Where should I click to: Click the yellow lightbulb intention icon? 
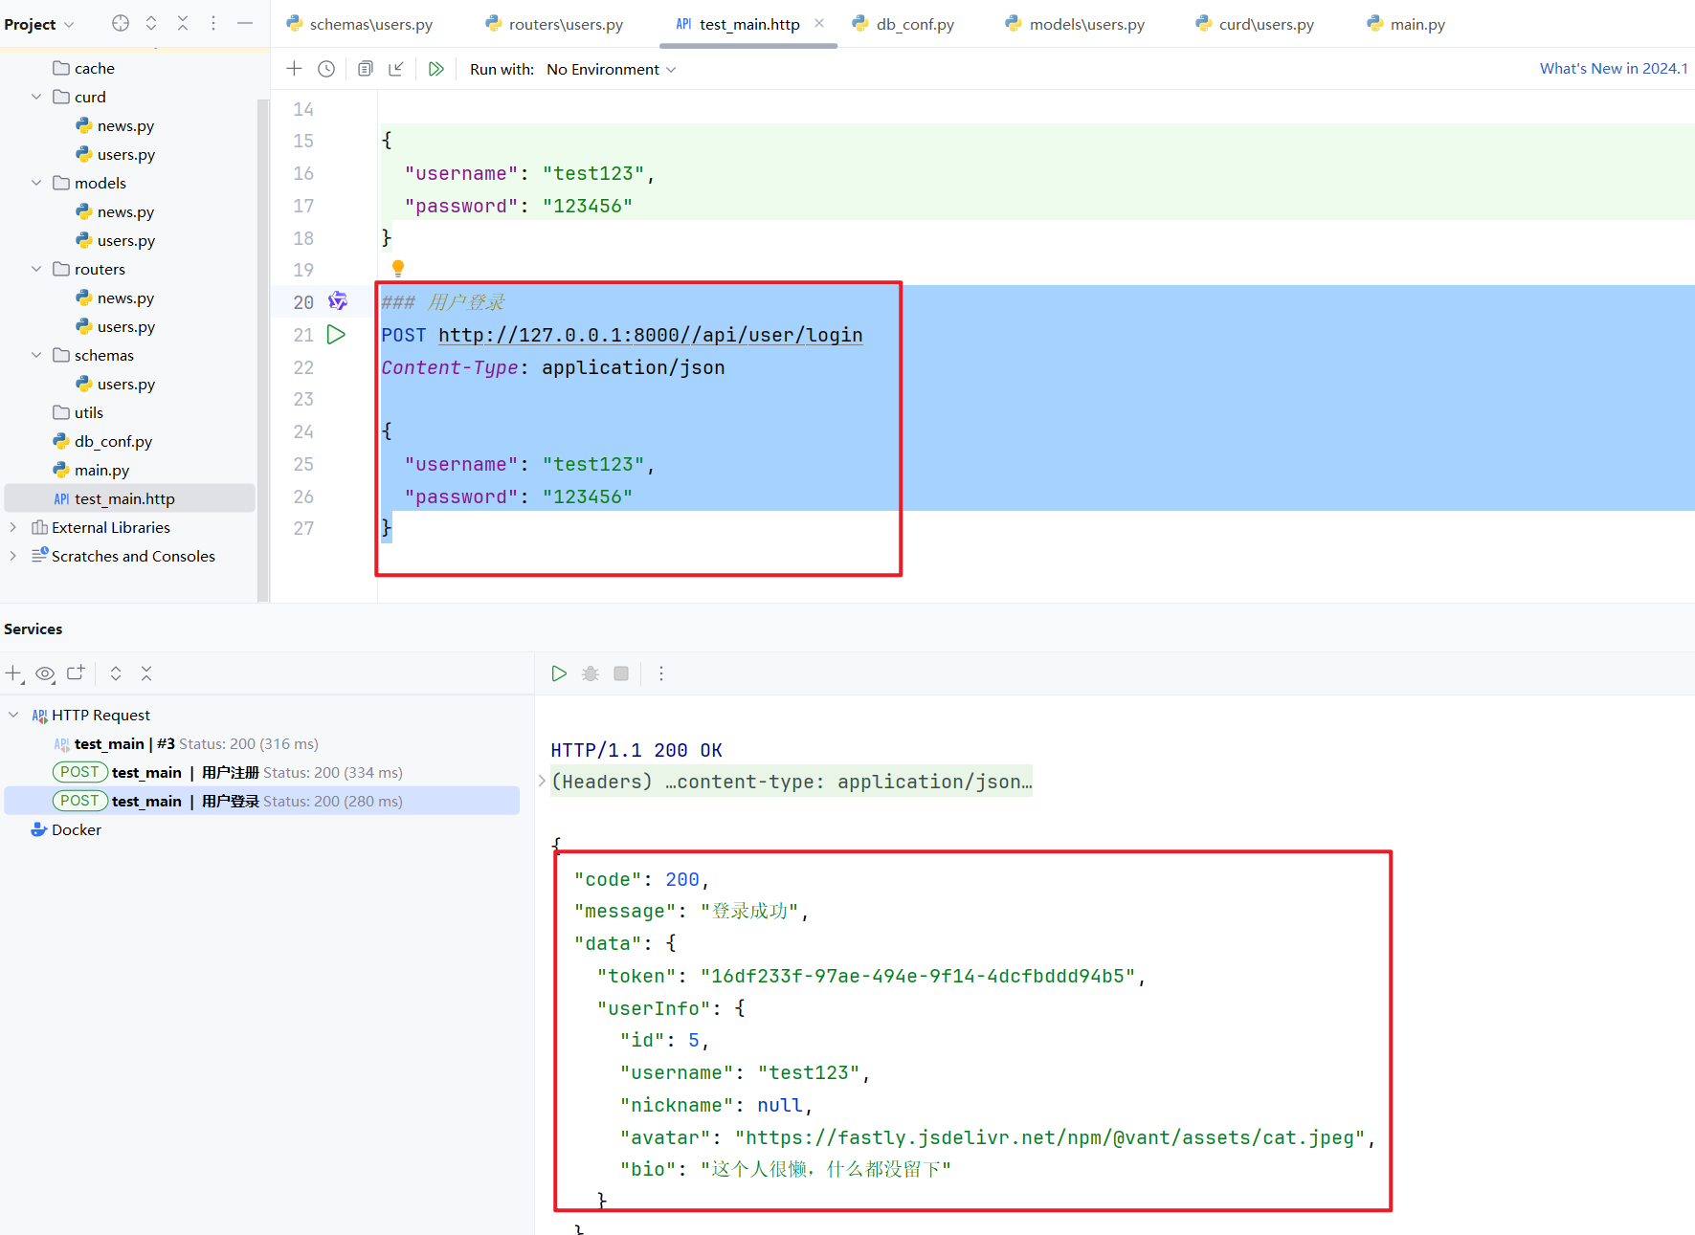398,268
